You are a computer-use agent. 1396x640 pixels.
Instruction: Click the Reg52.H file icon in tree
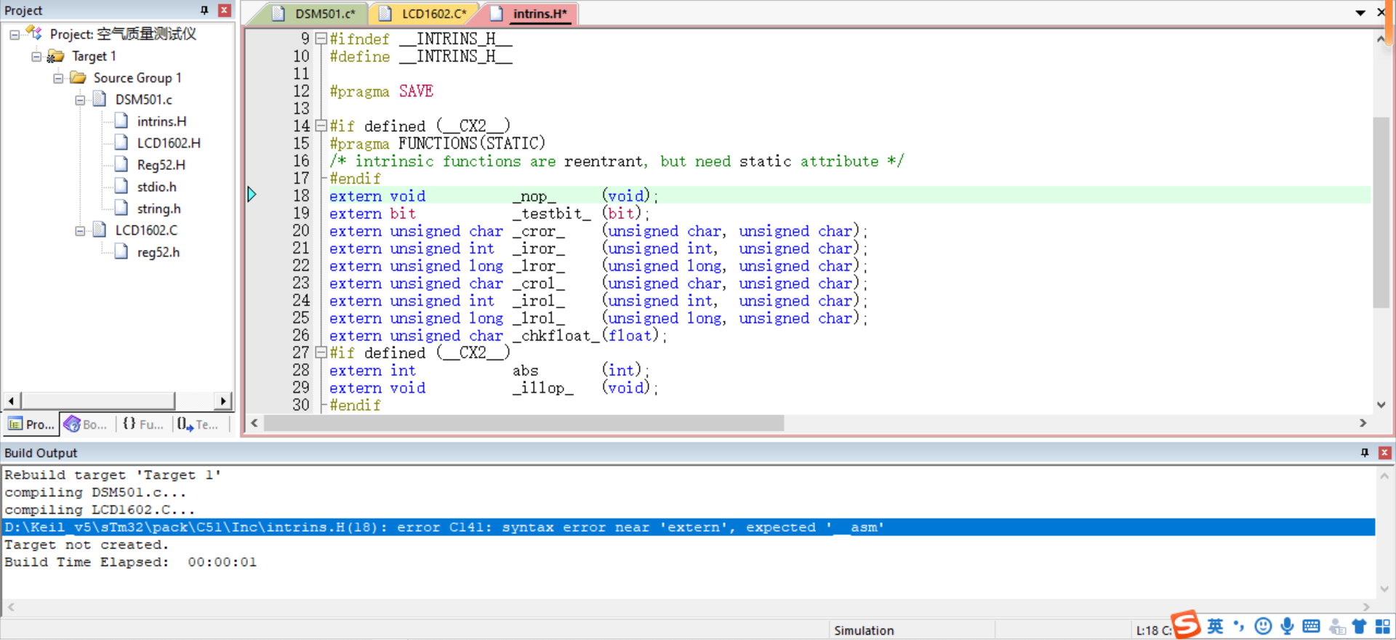pos(121,165)
